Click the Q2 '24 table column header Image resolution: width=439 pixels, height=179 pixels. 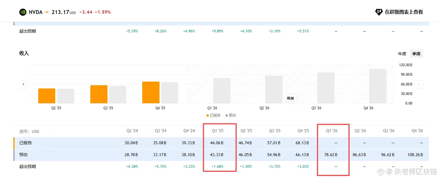132,131
